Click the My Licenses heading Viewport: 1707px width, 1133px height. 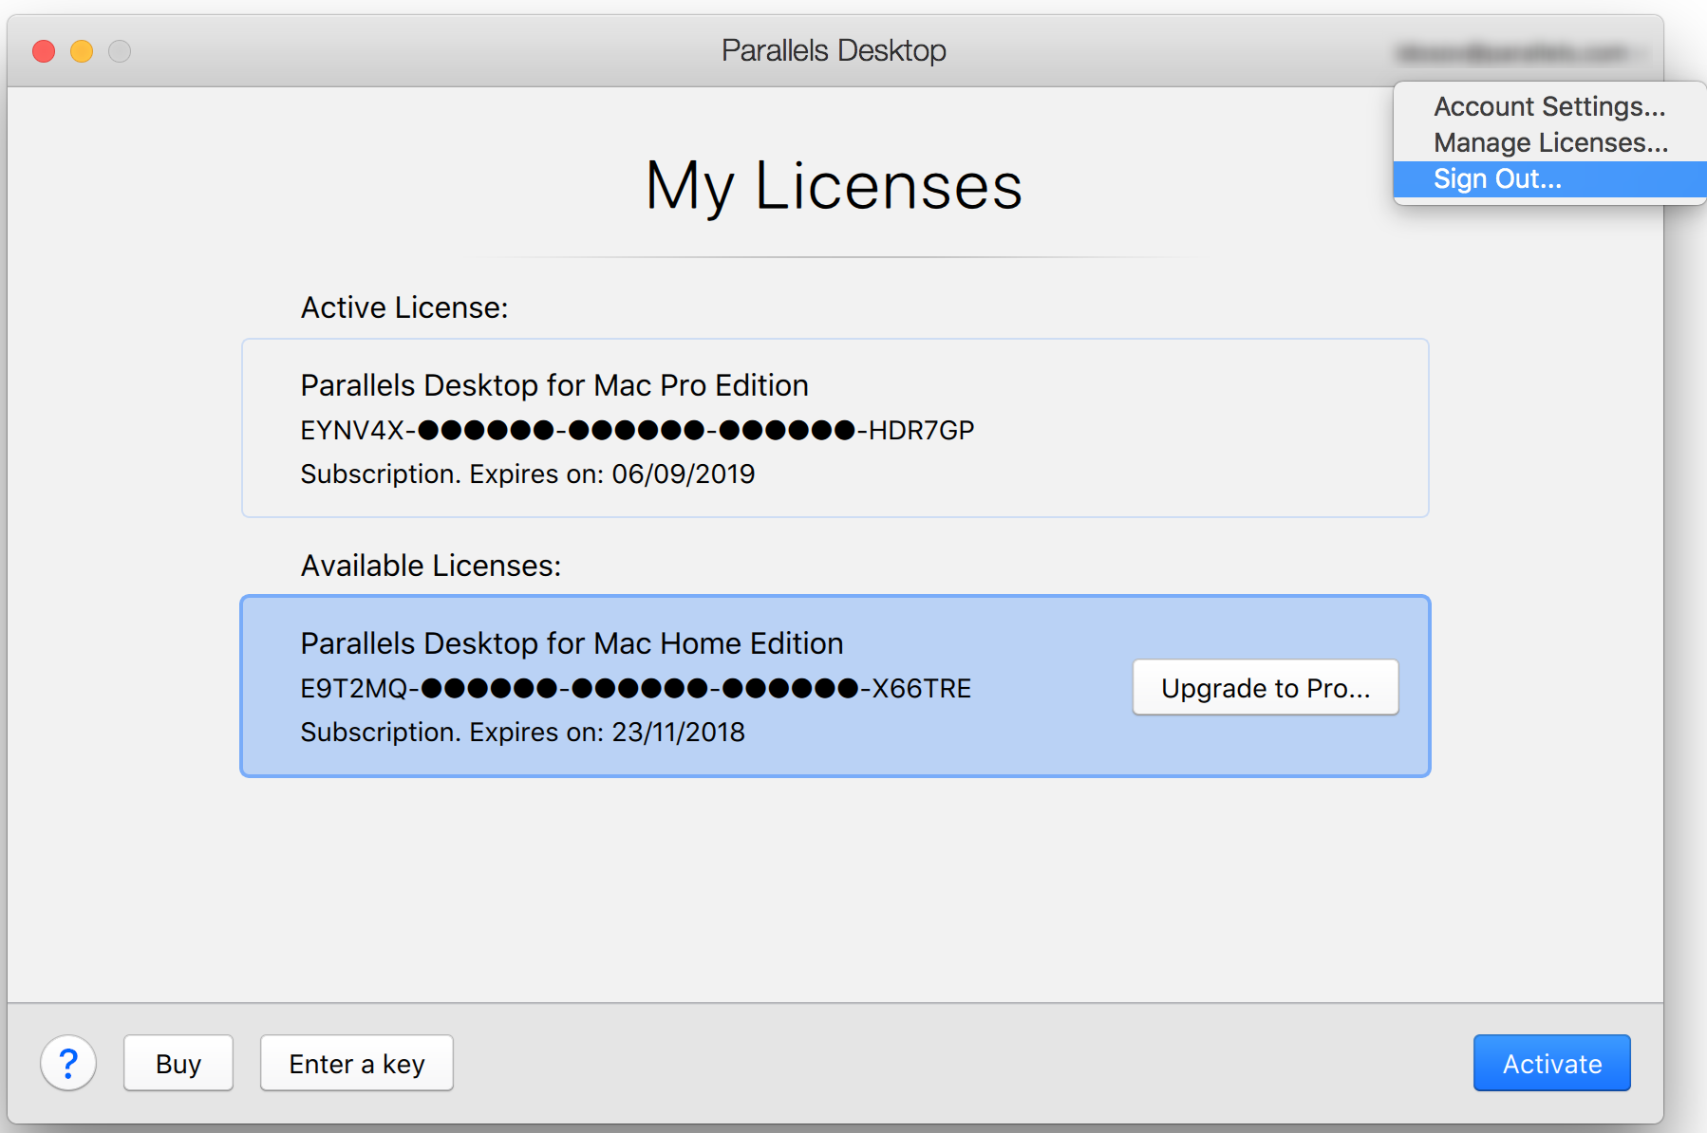pos(834,186)
